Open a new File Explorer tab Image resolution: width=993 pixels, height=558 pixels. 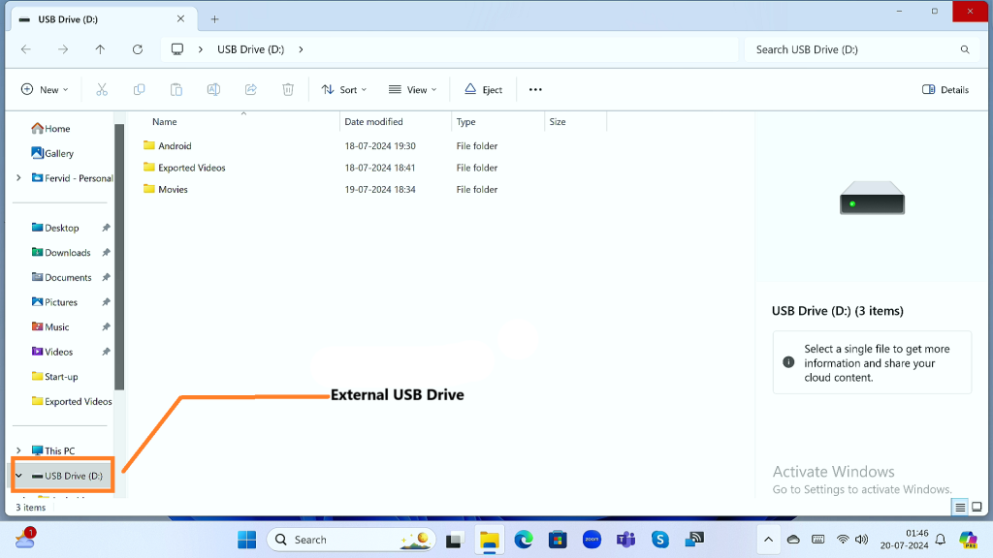pyautogui.click(x=215, y=19)
